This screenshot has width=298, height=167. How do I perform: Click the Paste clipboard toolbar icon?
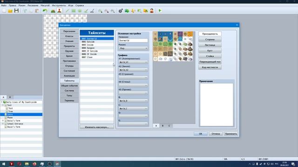[x=37, y=11]
